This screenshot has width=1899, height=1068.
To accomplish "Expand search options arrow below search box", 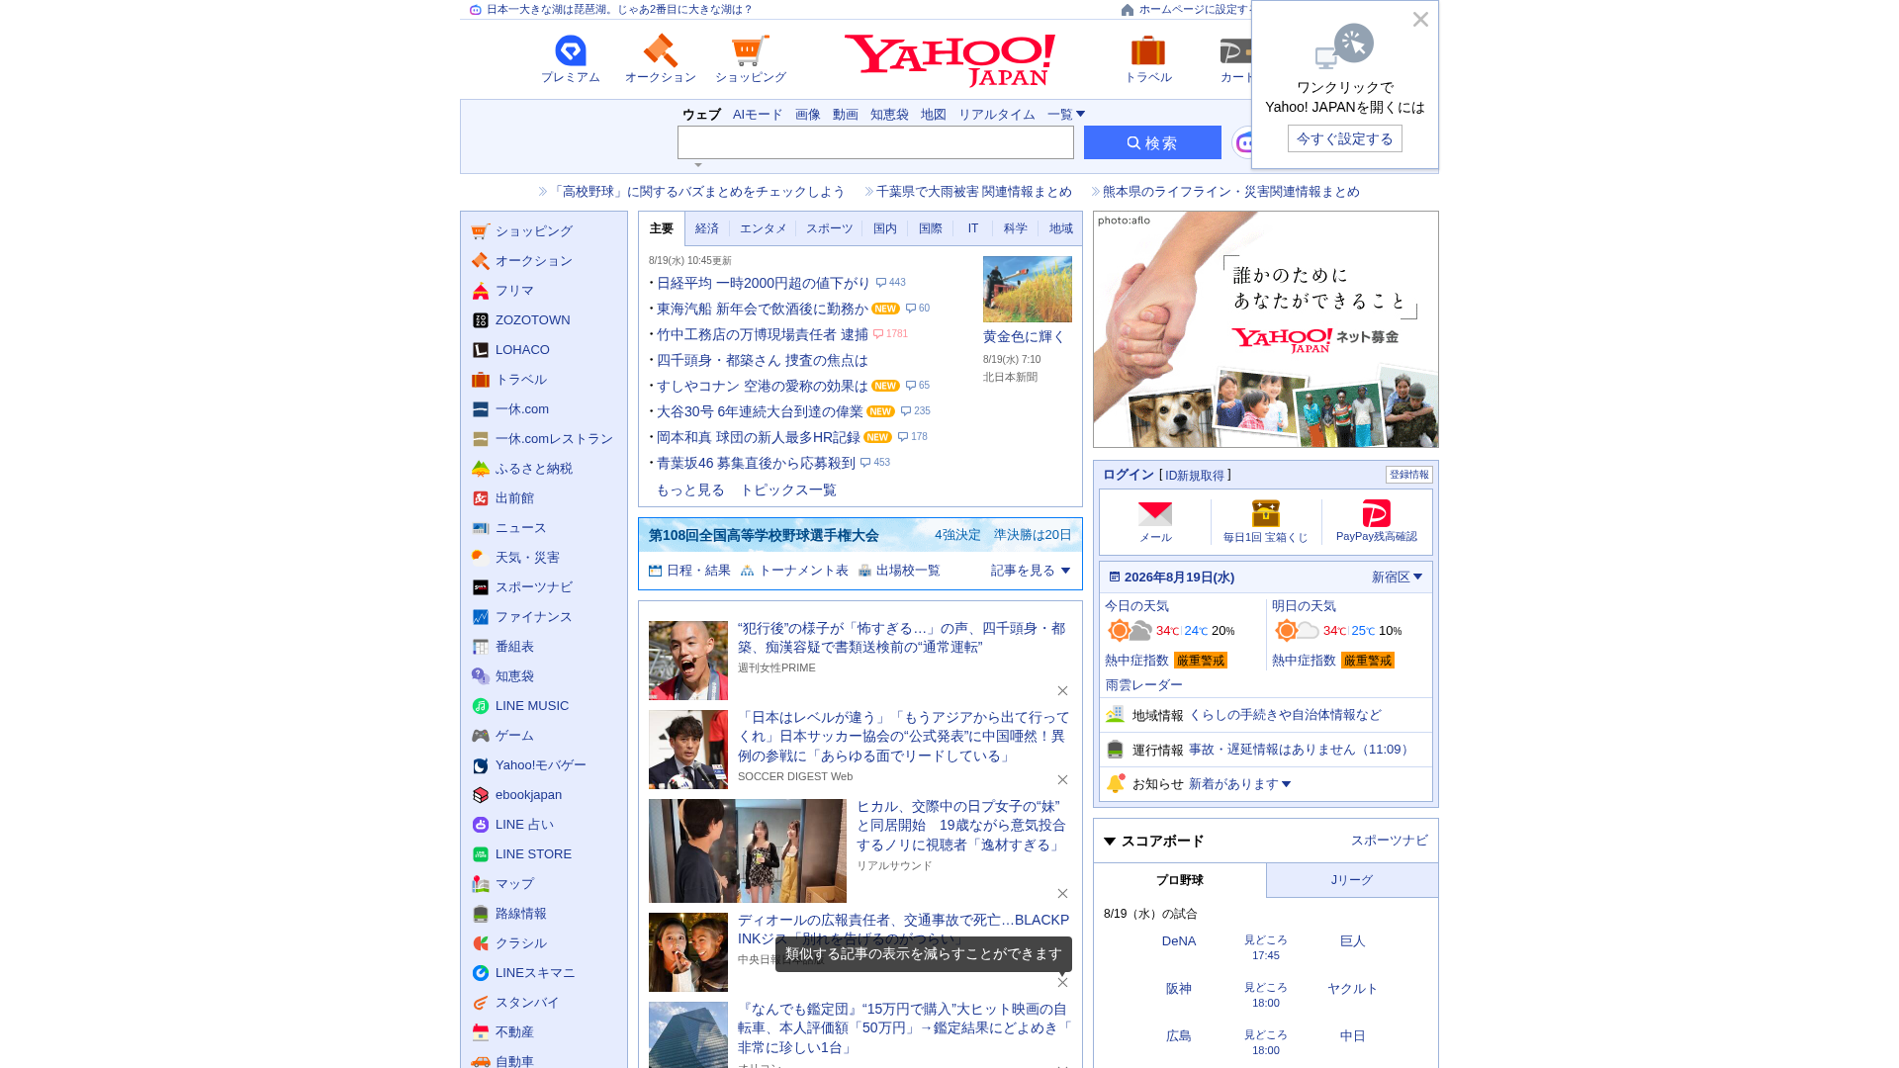I will pyautogui.click(x=698, y=165).
